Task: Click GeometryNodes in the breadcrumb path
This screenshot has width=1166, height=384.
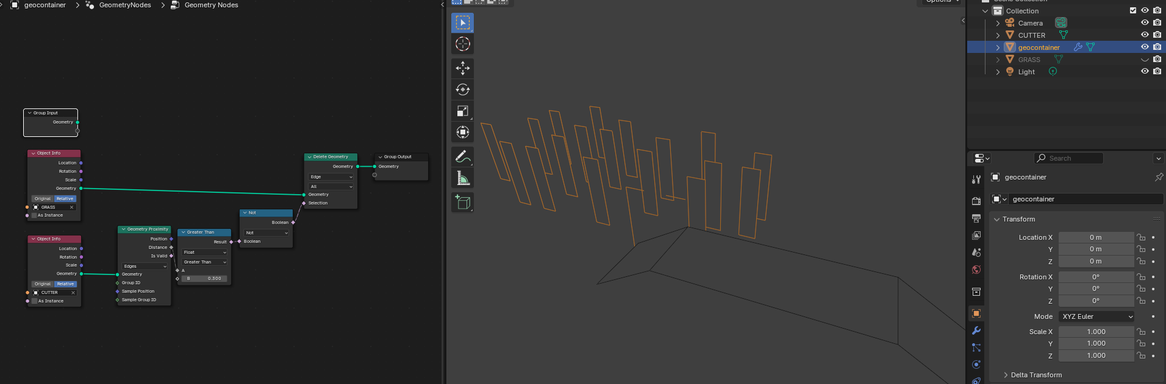Action: [125, 5]
